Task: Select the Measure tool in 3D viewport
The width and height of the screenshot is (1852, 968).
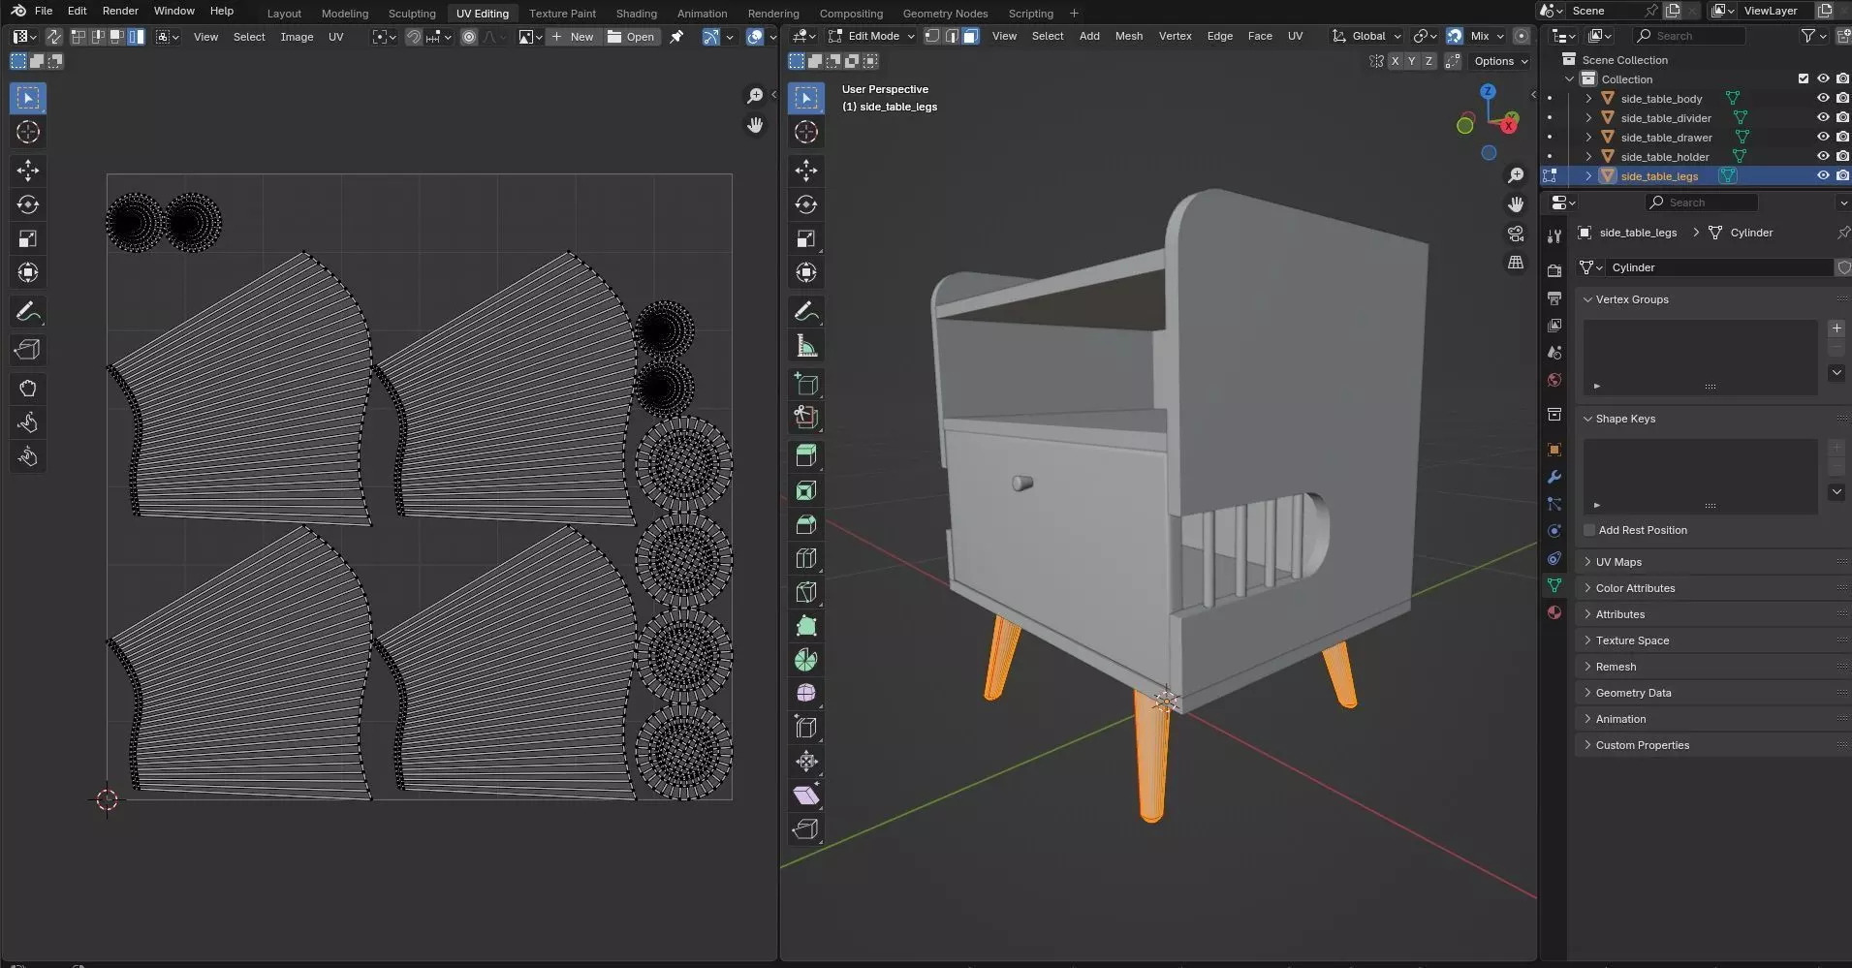Action: click(806, 345)
